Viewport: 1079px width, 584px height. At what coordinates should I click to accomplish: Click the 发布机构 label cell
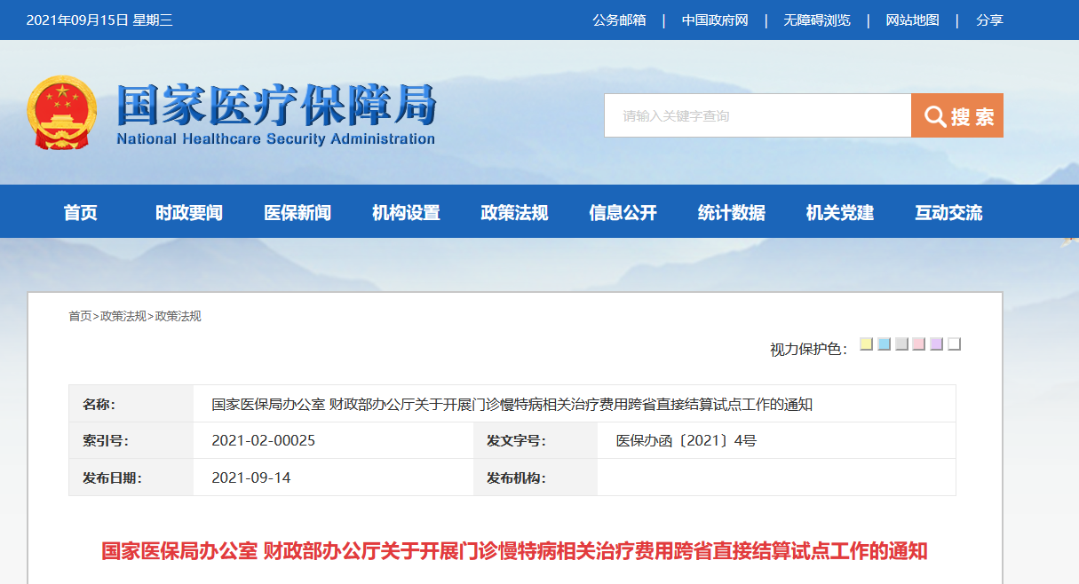[x=536, y=477]
